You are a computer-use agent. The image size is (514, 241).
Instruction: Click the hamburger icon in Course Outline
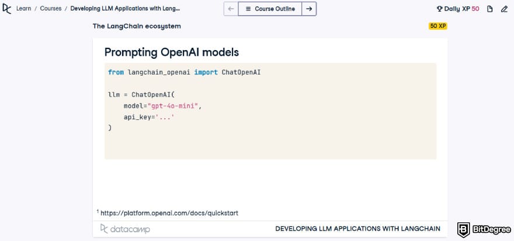248,9
